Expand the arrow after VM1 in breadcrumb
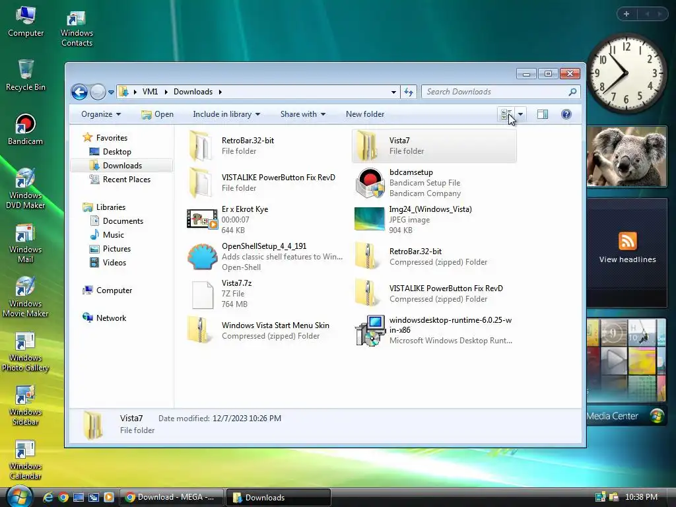Viewport: 676px width, 507px height. 166,92
